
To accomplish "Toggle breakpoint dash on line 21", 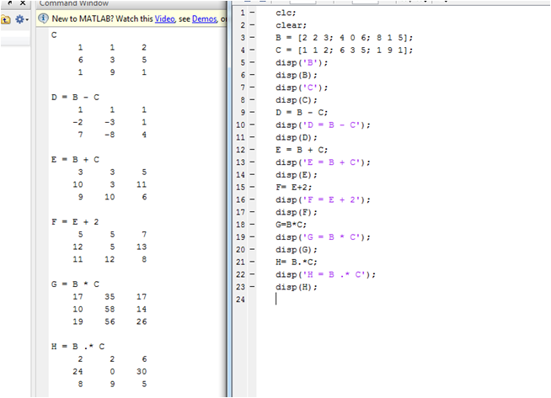I will click(x=252, y=262).
